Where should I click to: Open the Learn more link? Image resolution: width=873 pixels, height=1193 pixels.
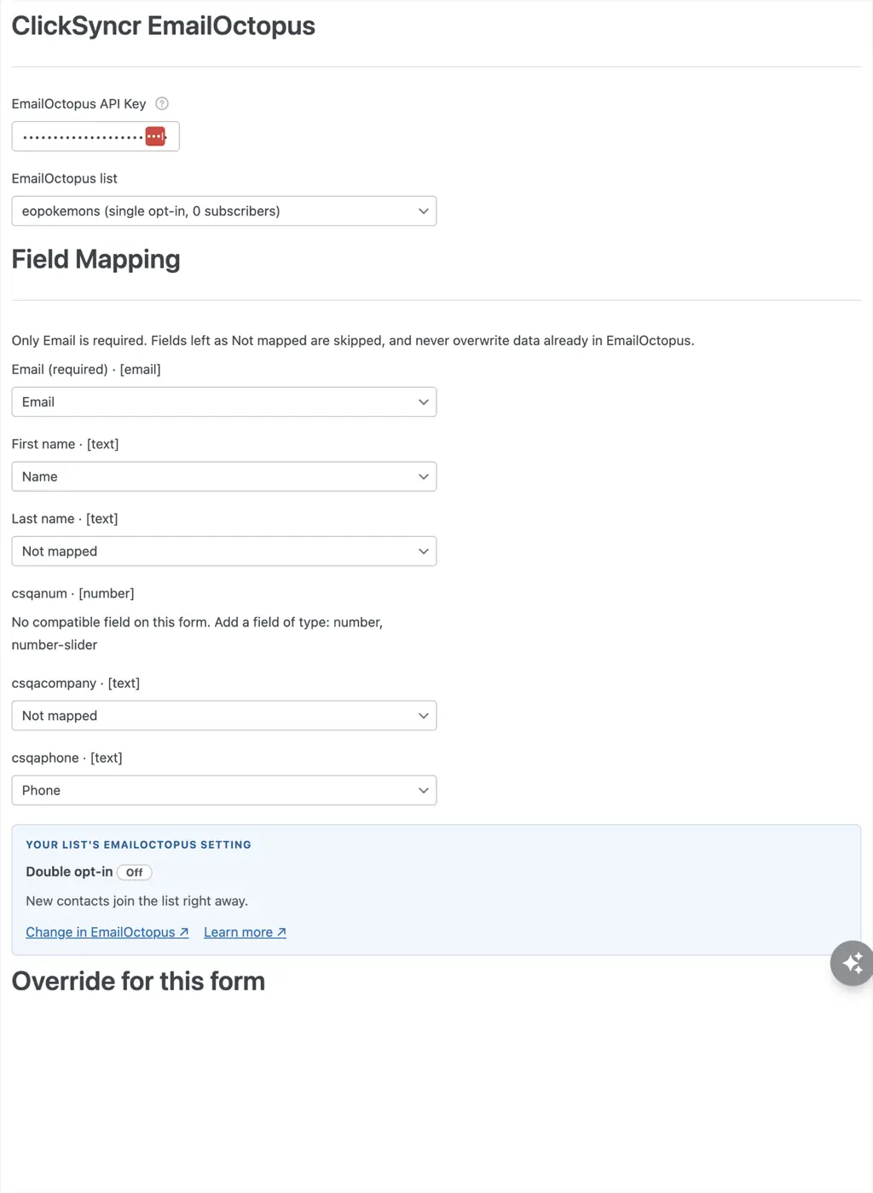pyautogui.click(x=245, y=932)
